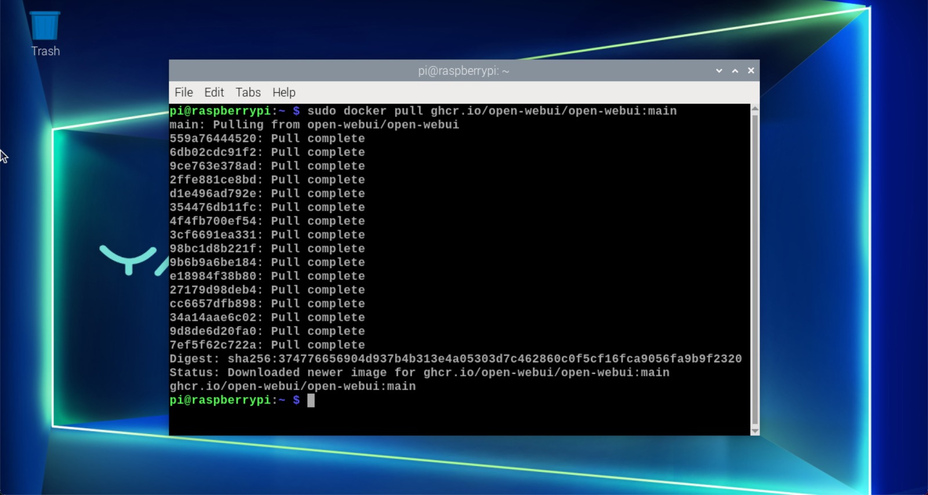Click layer 4f4fb700ef54 line
Image resolution: width=928 pixels, height=495 pixels.
point(267,221)
